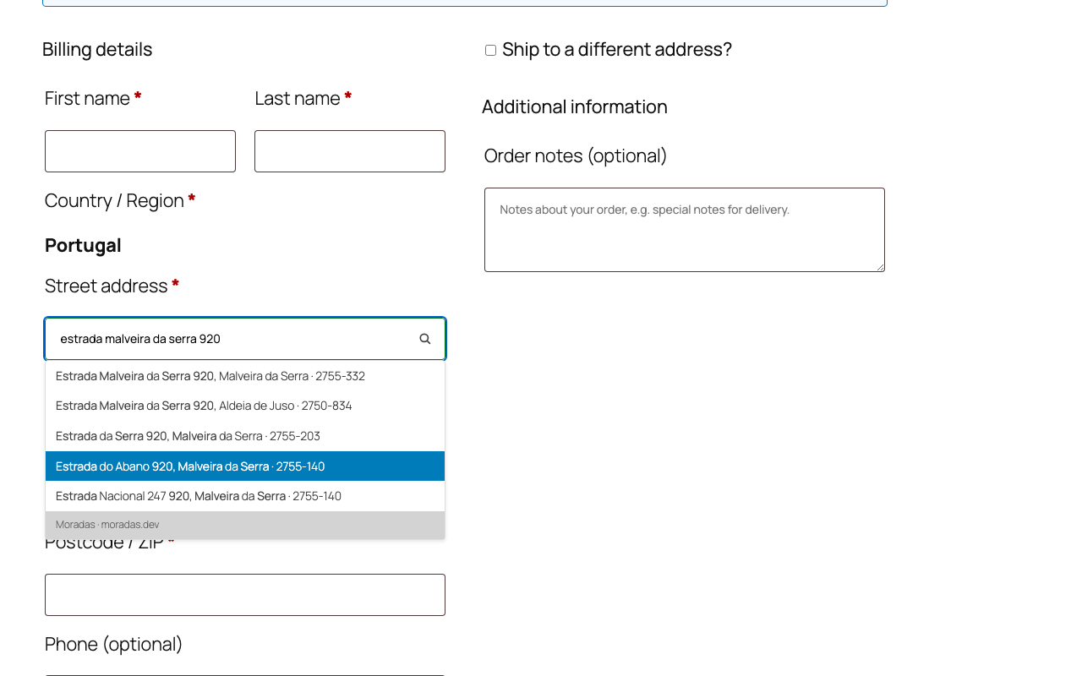1082x676 pixels.
Task: Click the Billing details heading
Action: [x=97, y=50]
